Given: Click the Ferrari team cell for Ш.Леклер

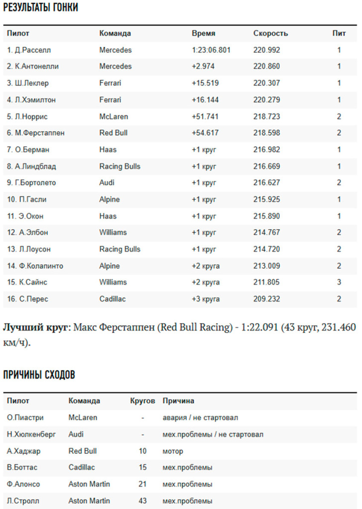Looking at the screenshot, I should point(110,83).
